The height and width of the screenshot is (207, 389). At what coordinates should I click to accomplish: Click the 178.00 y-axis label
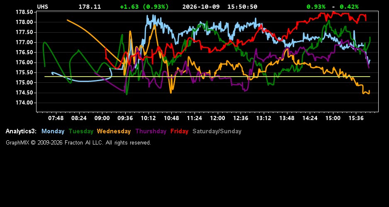tap(24, 22)
